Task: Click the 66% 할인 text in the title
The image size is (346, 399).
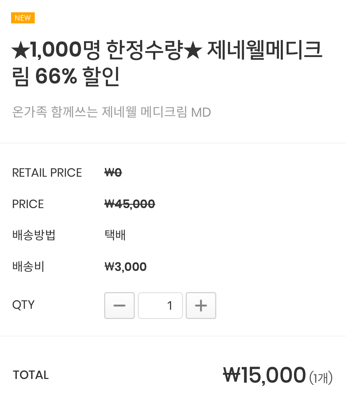Action: coord(77,76)
